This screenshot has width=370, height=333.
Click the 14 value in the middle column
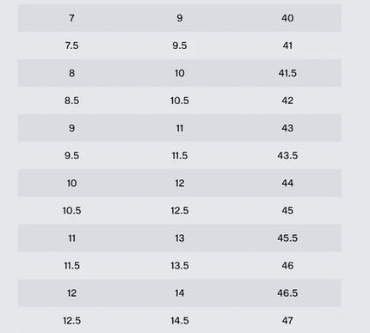pyautogui.click(x=180, y=293)
